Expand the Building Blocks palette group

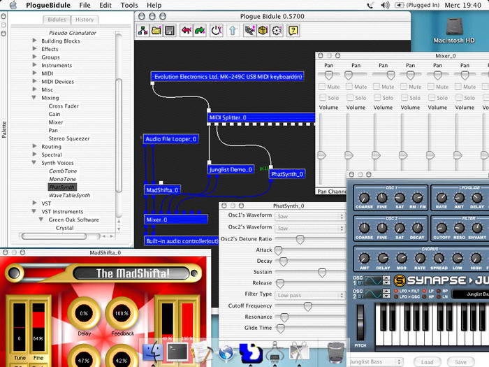point(34,41)
